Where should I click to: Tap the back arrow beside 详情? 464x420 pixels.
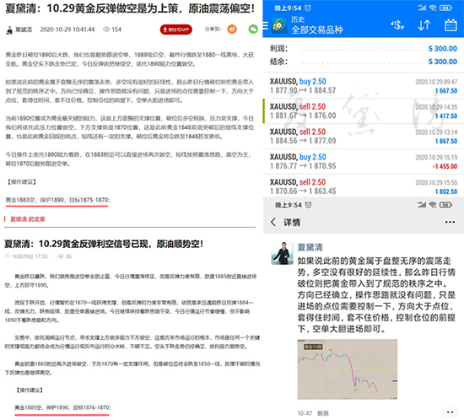coord(273,222)
